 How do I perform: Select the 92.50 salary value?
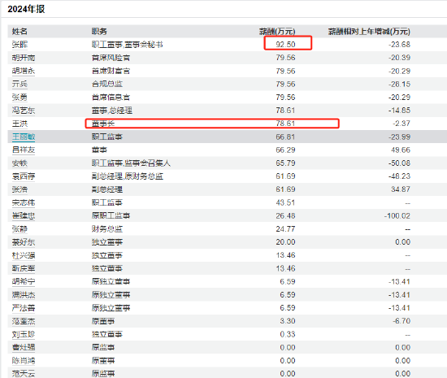[x=285, y=45]
